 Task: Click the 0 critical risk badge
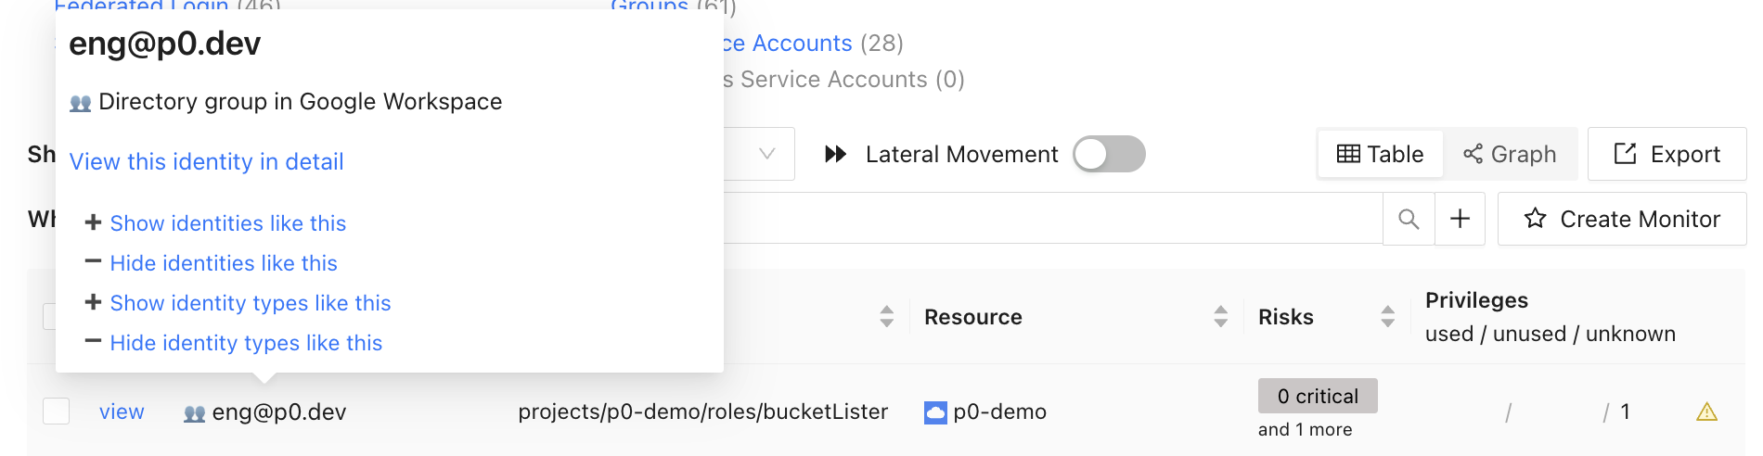coord(1318,396)
